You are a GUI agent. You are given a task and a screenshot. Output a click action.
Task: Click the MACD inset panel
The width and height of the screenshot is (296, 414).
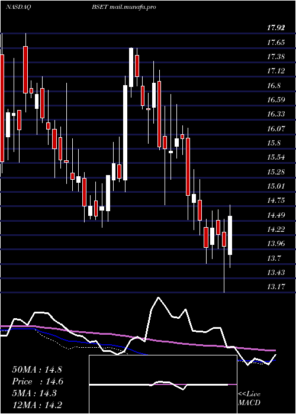point(163,384)
